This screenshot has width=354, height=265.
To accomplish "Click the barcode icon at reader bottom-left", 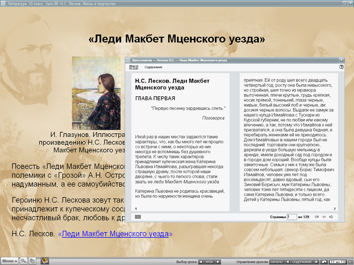I will click(x=138, y=217).
